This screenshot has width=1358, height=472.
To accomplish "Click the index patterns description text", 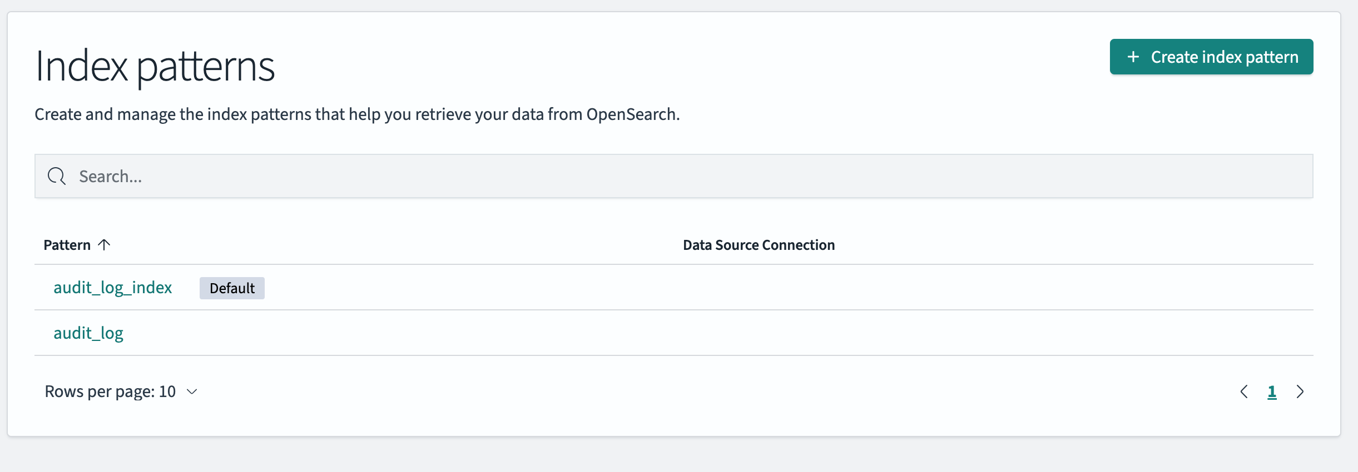I will click(357, 114).
